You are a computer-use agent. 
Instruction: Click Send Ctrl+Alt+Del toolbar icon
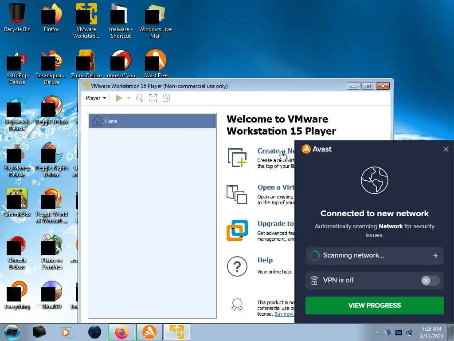pyautogui.click(x=140, y=98)
